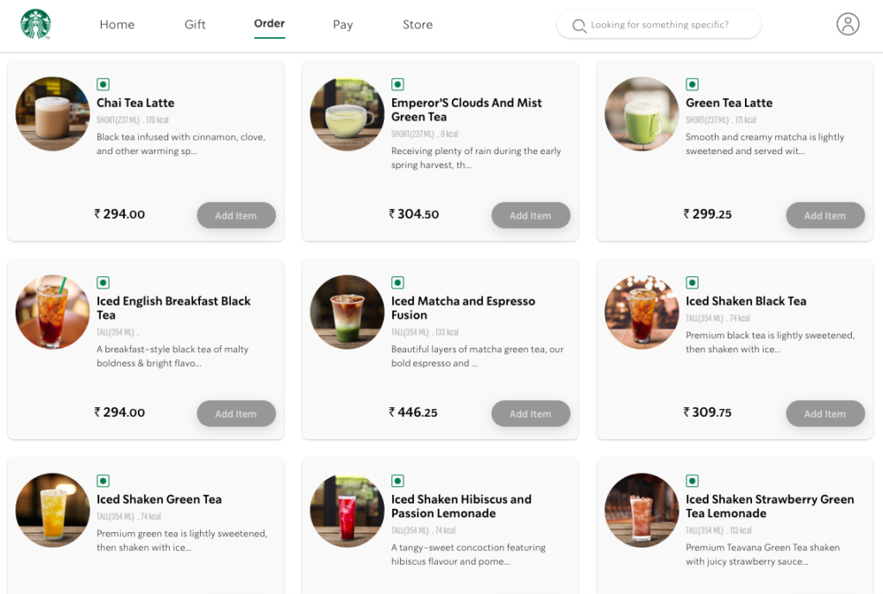
Task: Click the search magnifier icon
Action: (x=579, y=25)
